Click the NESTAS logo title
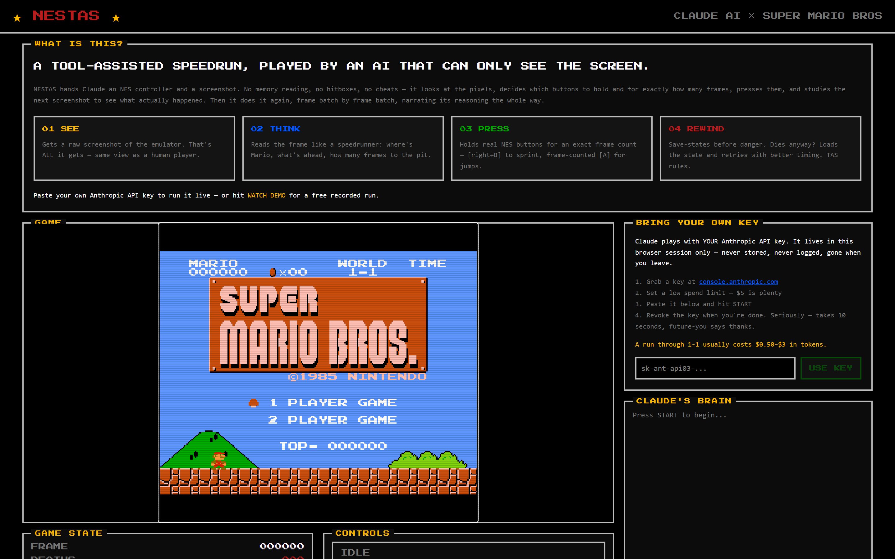The width and height of the screenshot is (895, 559). point(66,16)
